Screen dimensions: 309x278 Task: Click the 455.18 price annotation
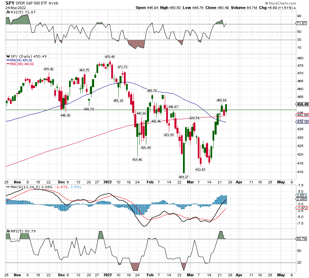click(x=118, y=100)
